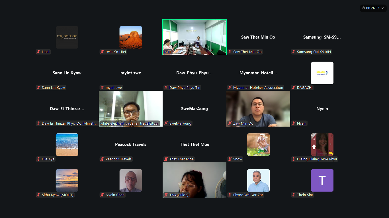This screenshot has width=389, height=218.
Task: Select Phyoe Wai Yar Zar profile picture
Action: coord(258,180)
